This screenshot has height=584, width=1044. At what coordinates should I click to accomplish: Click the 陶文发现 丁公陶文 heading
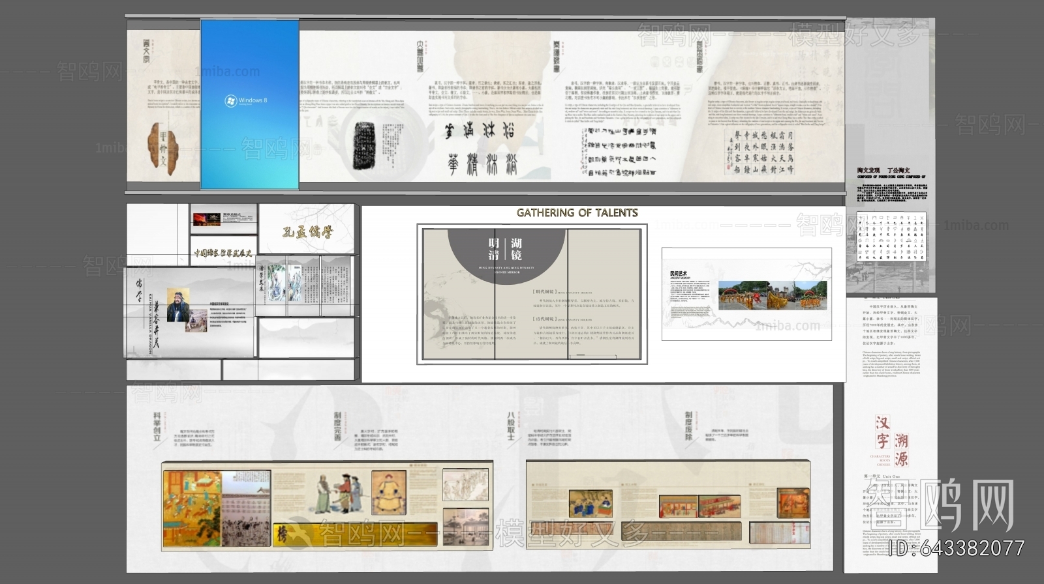(883, 171)
